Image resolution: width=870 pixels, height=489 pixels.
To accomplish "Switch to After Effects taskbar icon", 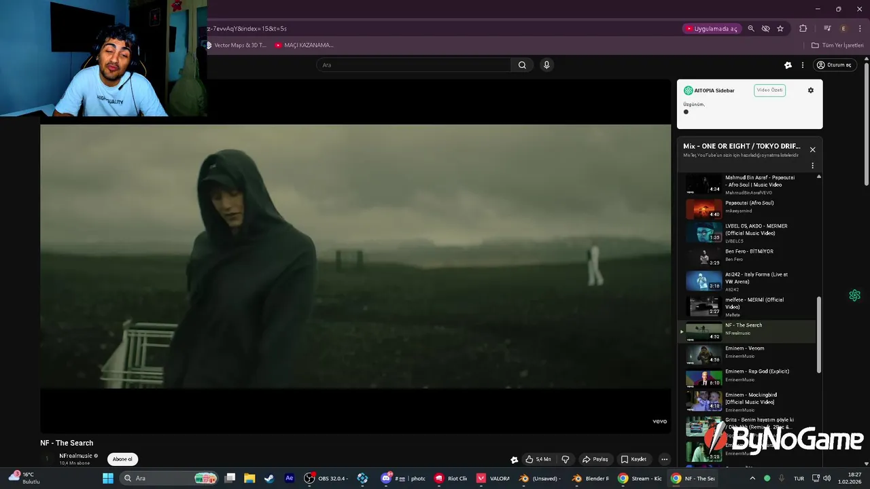I will (x=289, y=478).
